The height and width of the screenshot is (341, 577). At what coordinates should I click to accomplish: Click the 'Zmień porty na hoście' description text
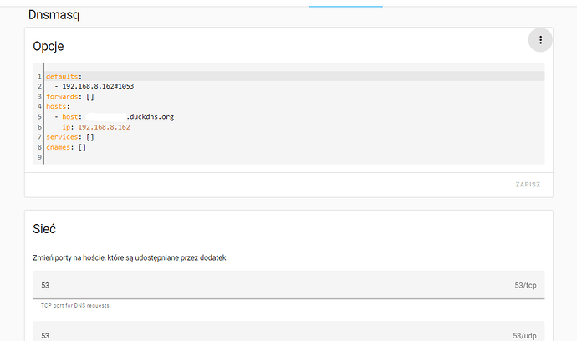(x=129, y=258)
